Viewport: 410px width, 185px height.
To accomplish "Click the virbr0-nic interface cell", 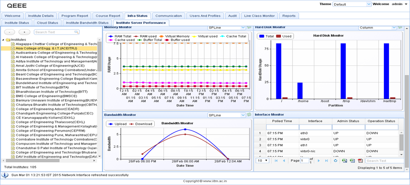I will pos(315,151).
